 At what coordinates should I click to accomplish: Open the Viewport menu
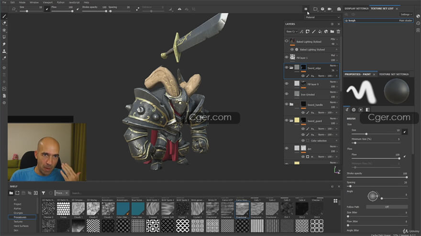point(48,2)
